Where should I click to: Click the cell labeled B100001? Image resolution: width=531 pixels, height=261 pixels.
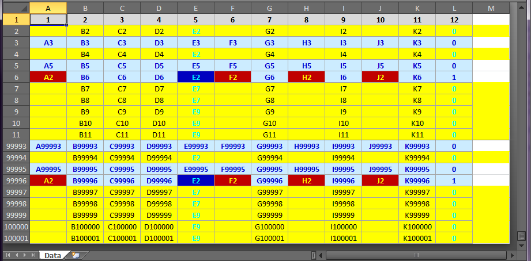coord(85,238)
